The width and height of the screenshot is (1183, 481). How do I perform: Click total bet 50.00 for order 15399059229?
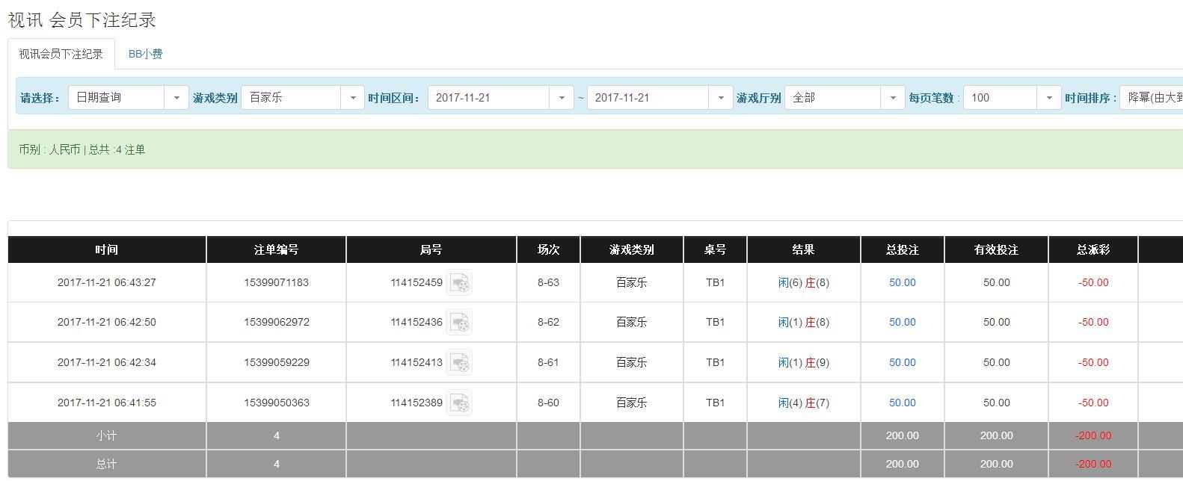(902, 363)
